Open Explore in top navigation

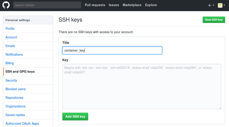(x=151, y=5)
